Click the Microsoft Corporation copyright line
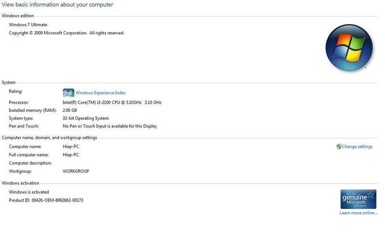 (x=66, y=33)
